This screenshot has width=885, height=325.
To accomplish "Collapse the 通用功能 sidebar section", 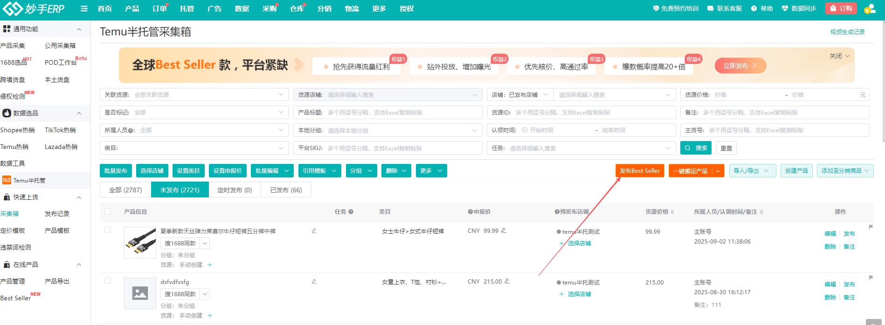I will click(x=79, y=29).
